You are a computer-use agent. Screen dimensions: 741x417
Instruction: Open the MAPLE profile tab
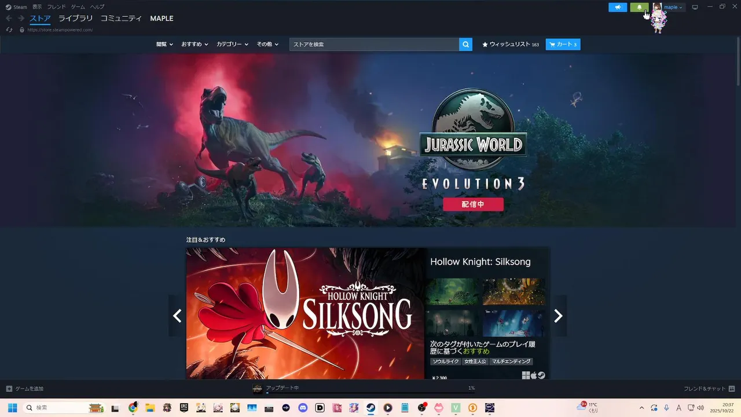tap(162, 19)
